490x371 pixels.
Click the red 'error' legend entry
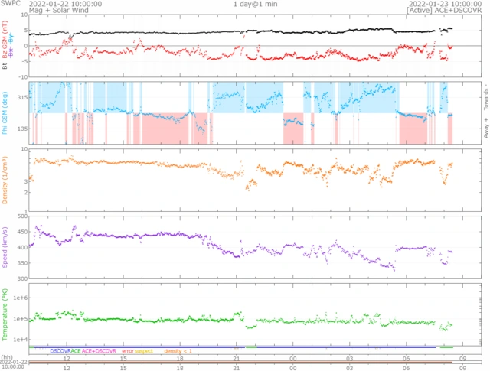pos(128,350)
